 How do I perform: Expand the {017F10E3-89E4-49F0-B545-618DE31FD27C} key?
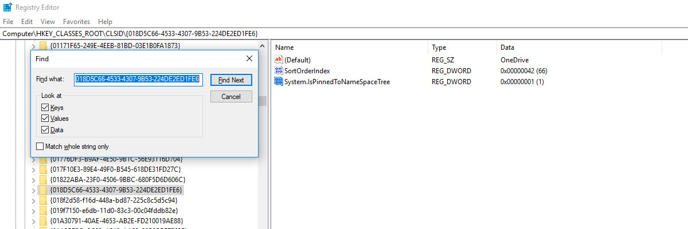point(33,169)
